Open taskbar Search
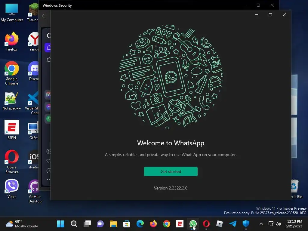This screenshot has height=231, width=308. pyautogui.click(x=74, y=224)
